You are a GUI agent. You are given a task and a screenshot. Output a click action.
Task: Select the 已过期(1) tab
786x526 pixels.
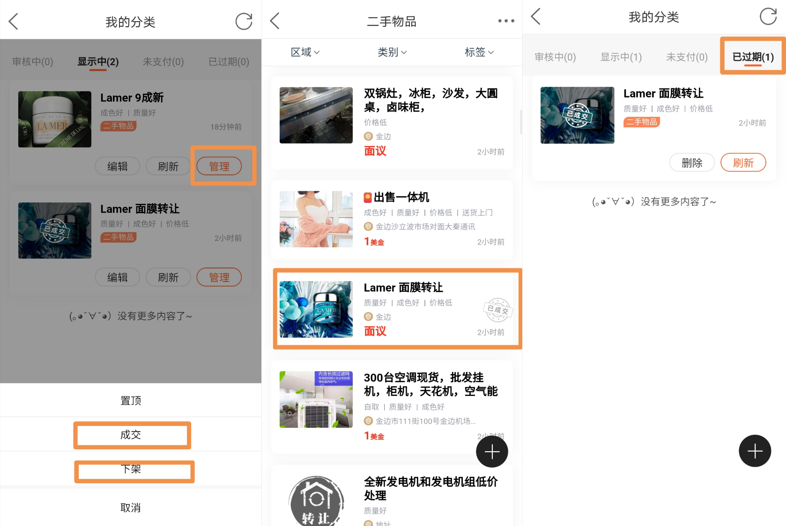coord(753,57)
